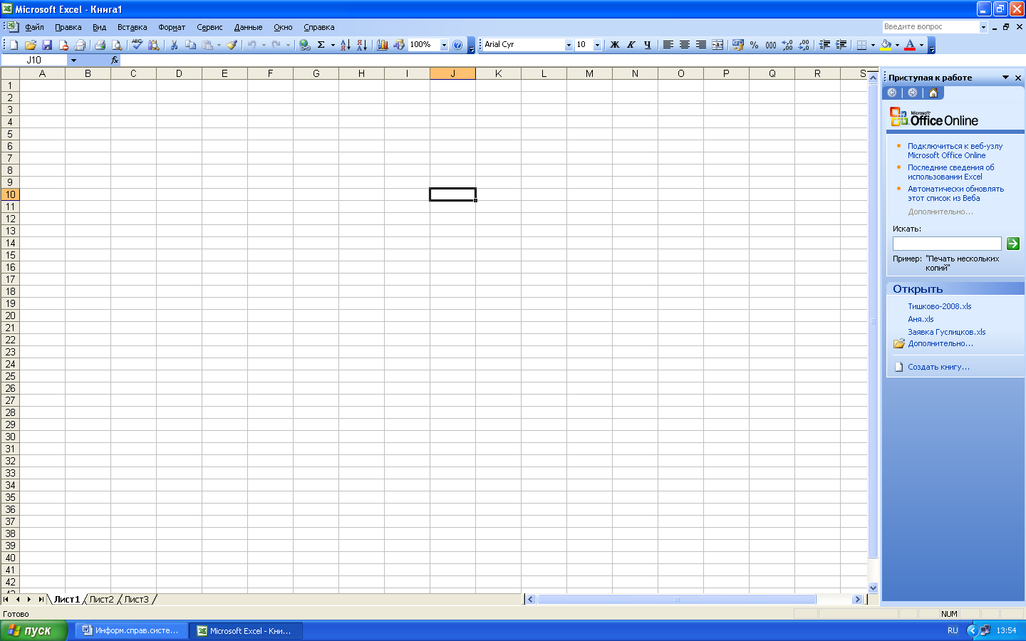Open recent file Тишково-2008.xls

point(939,306)
